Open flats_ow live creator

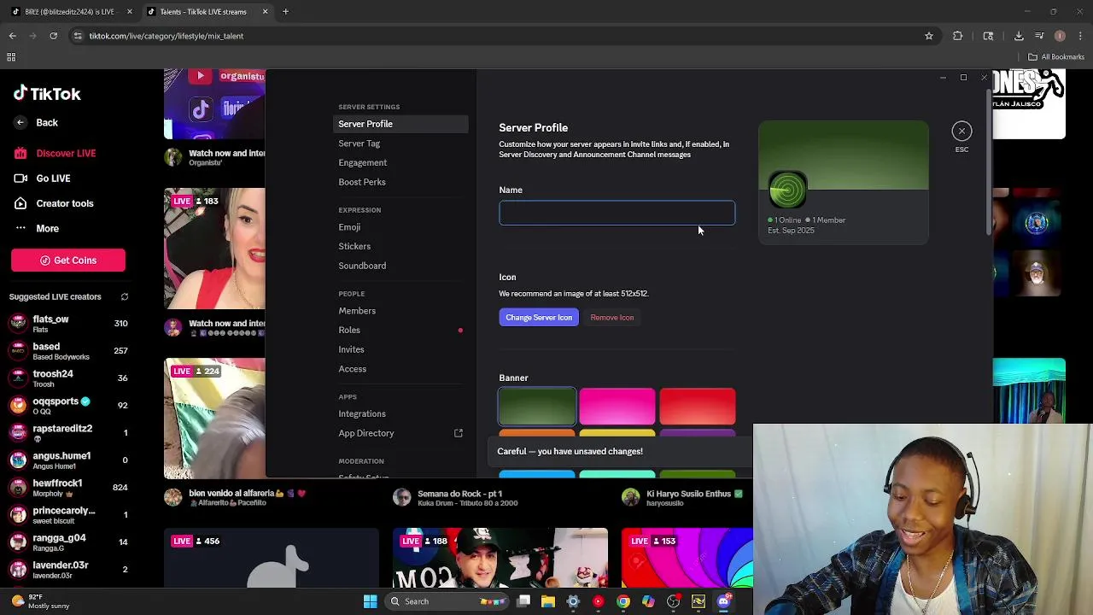68,324
